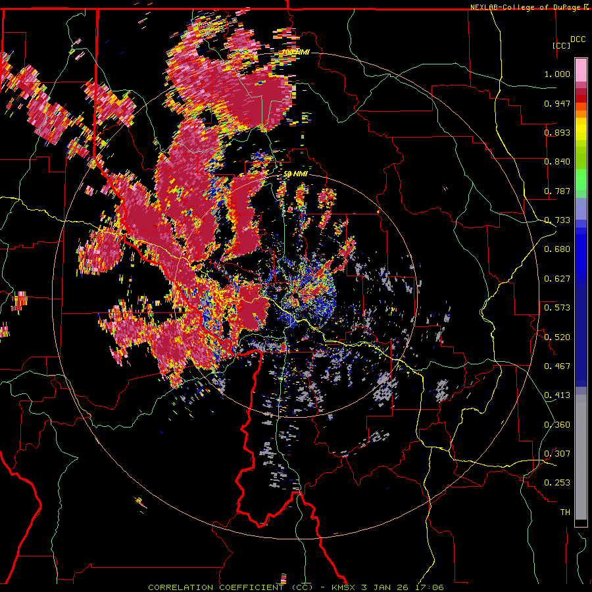The image size is (592, 592).
Task: Click the 0.413 legend value
Action: pos(557,395)
